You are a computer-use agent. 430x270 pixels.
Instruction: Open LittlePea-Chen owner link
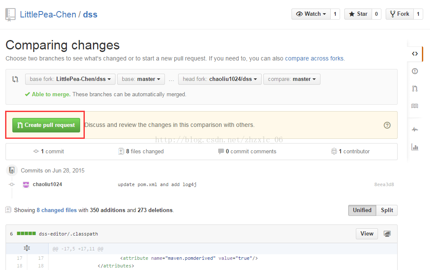(48, 14)
